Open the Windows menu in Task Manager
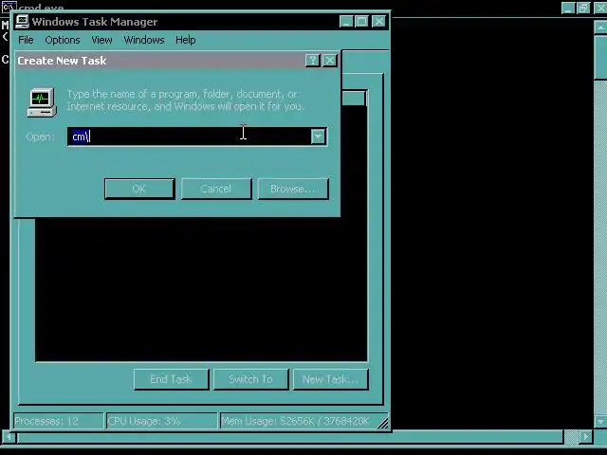This screenshot has width=607, height=455. click(x=144, y=40)
